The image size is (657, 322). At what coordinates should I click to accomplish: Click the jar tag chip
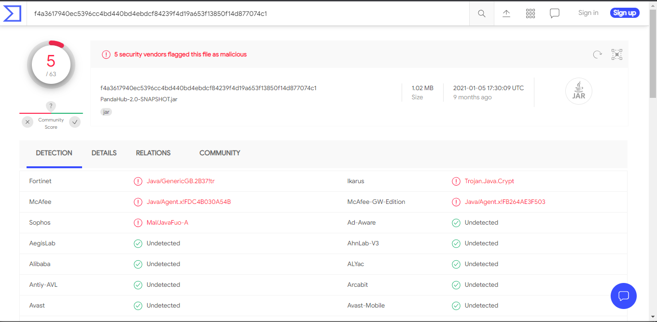106,112
